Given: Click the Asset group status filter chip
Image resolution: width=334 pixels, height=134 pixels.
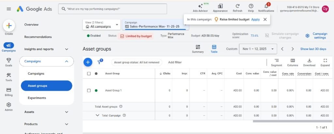Looking at the screenshot, I should (137, 62).
